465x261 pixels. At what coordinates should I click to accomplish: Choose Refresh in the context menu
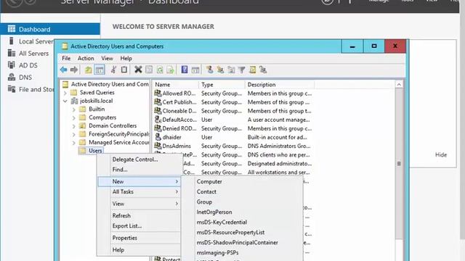(139, 216)
